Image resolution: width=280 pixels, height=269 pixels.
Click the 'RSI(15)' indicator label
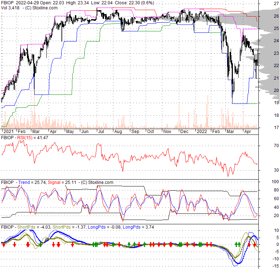pos(25,137)
